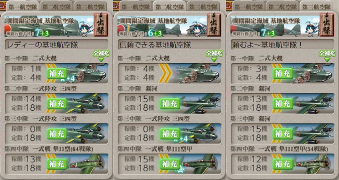Select third squadron 一式陸攻 三四型 plane in first panel
This screenshot has width=339, height=180.
(x=87, y=134)
